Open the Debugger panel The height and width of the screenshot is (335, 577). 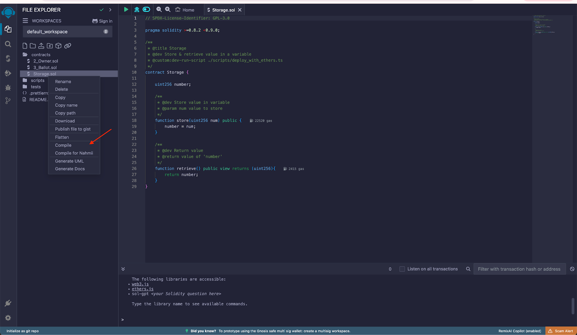click(x=8, y=87)
